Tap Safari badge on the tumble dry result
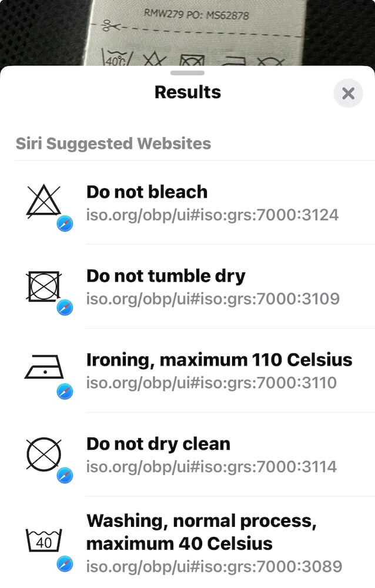The height and width of the screenshot is (588, 375). point(65,308)
